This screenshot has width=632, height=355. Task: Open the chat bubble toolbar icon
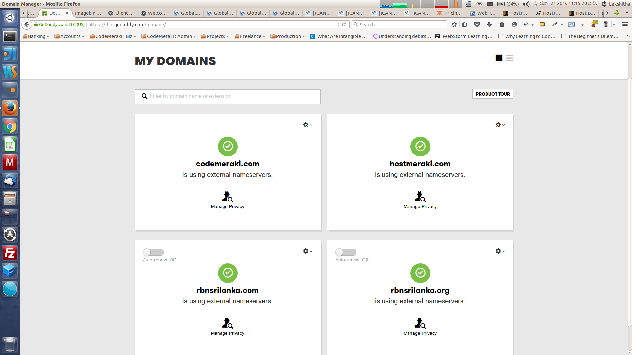click(514, 24)
